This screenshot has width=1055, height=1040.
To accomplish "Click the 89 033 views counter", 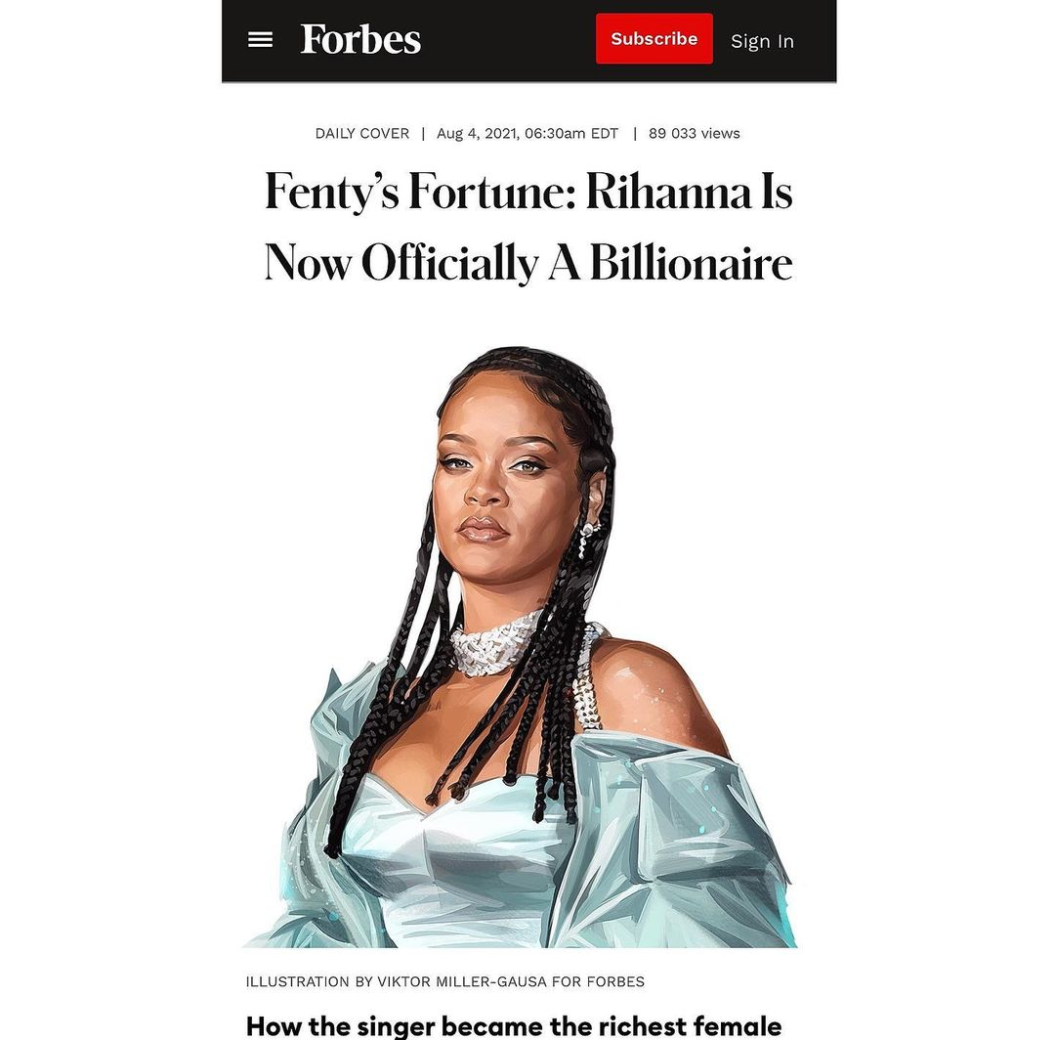I will point(695,133).
